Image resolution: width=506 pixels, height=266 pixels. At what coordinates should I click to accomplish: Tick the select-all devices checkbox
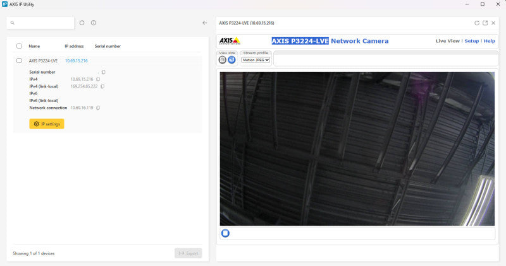(x=19, y=46)
